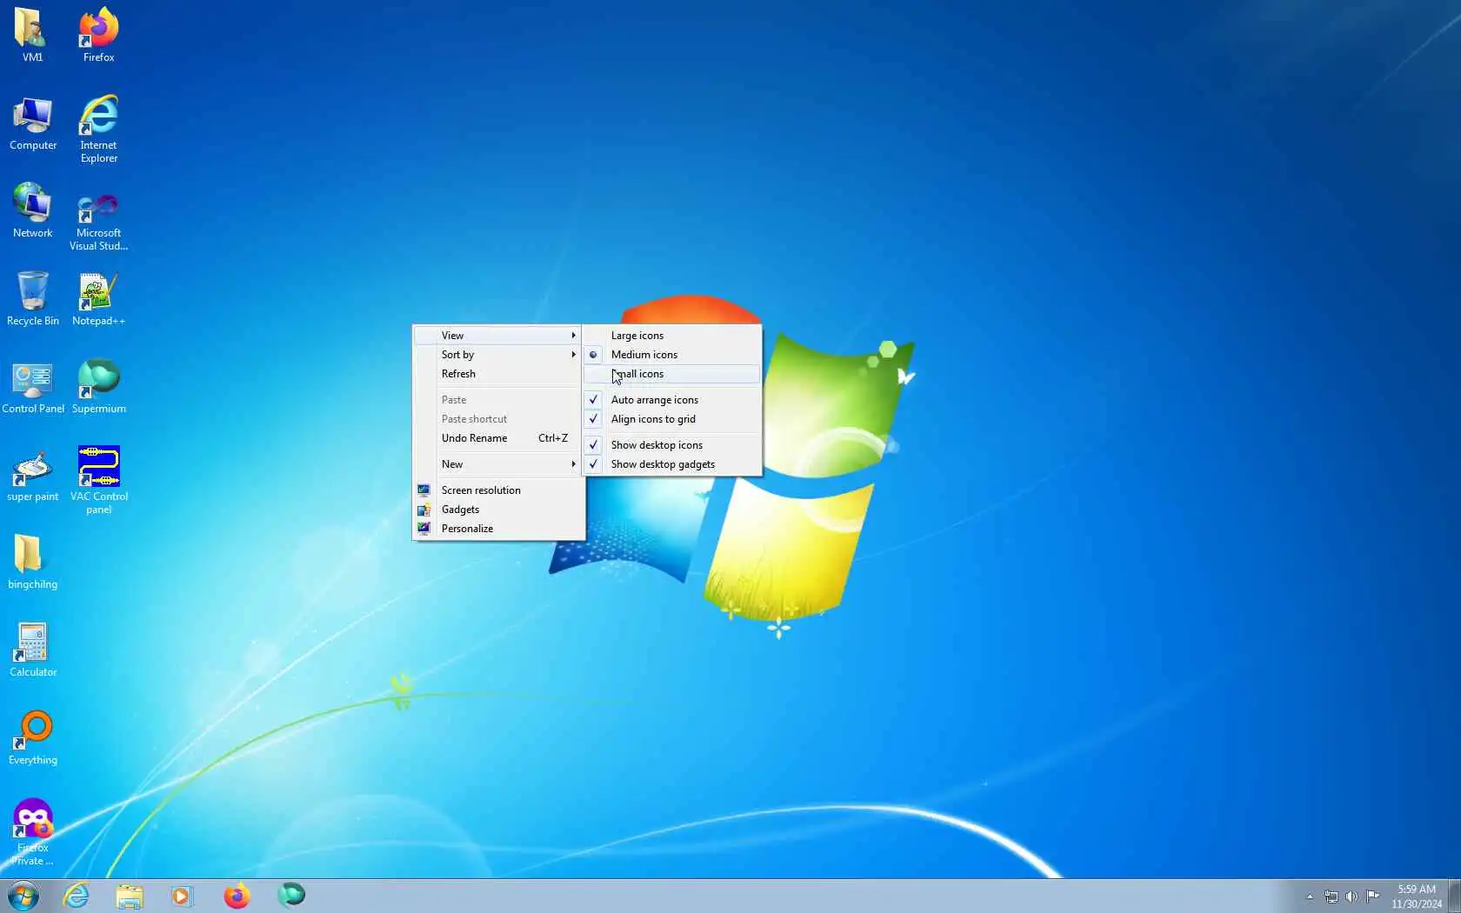Screen dimensions: 1461x913
Task: Select the super paint desktop shortcut
Action: point(33,476)
